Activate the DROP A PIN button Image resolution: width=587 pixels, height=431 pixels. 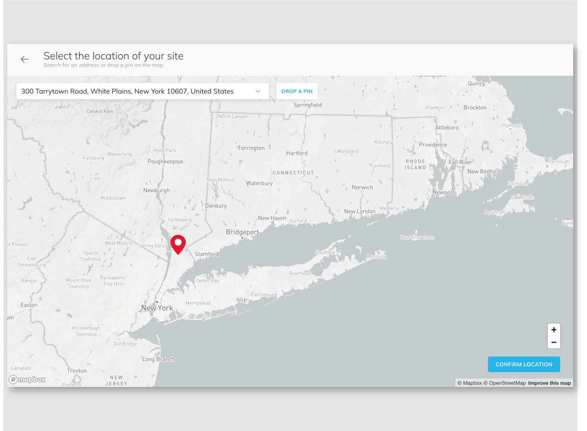[x=296, y=91]
